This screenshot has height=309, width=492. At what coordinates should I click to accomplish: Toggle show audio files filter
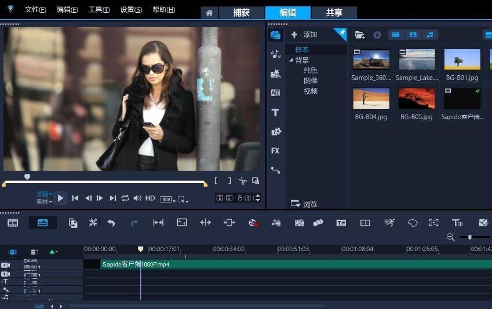(x=430, y=35)
